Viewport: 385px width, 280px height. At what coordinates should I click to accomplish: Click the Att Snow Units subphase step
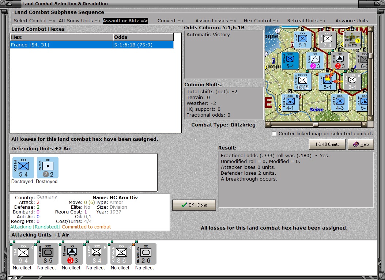pyautogui.click(x=80, y=21)
